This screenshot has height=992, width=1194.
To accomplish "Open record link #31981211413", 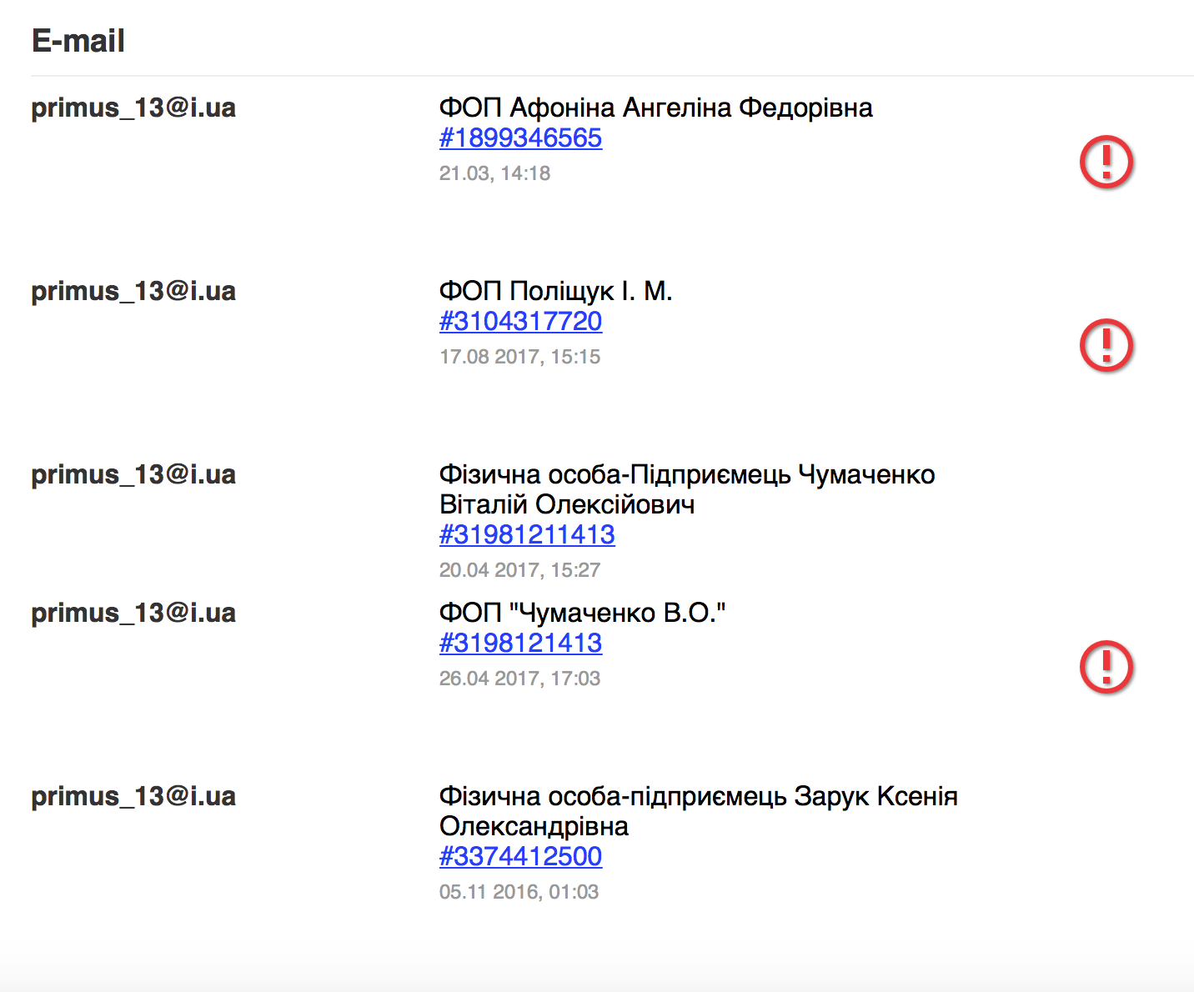I will [x=527, y=535].
